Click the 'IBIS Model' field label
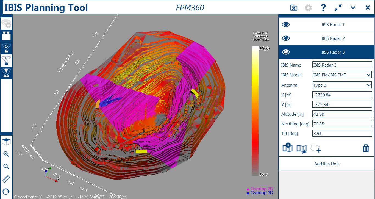The width and height of the screenshot is (375, 199). tap(291, 75)
